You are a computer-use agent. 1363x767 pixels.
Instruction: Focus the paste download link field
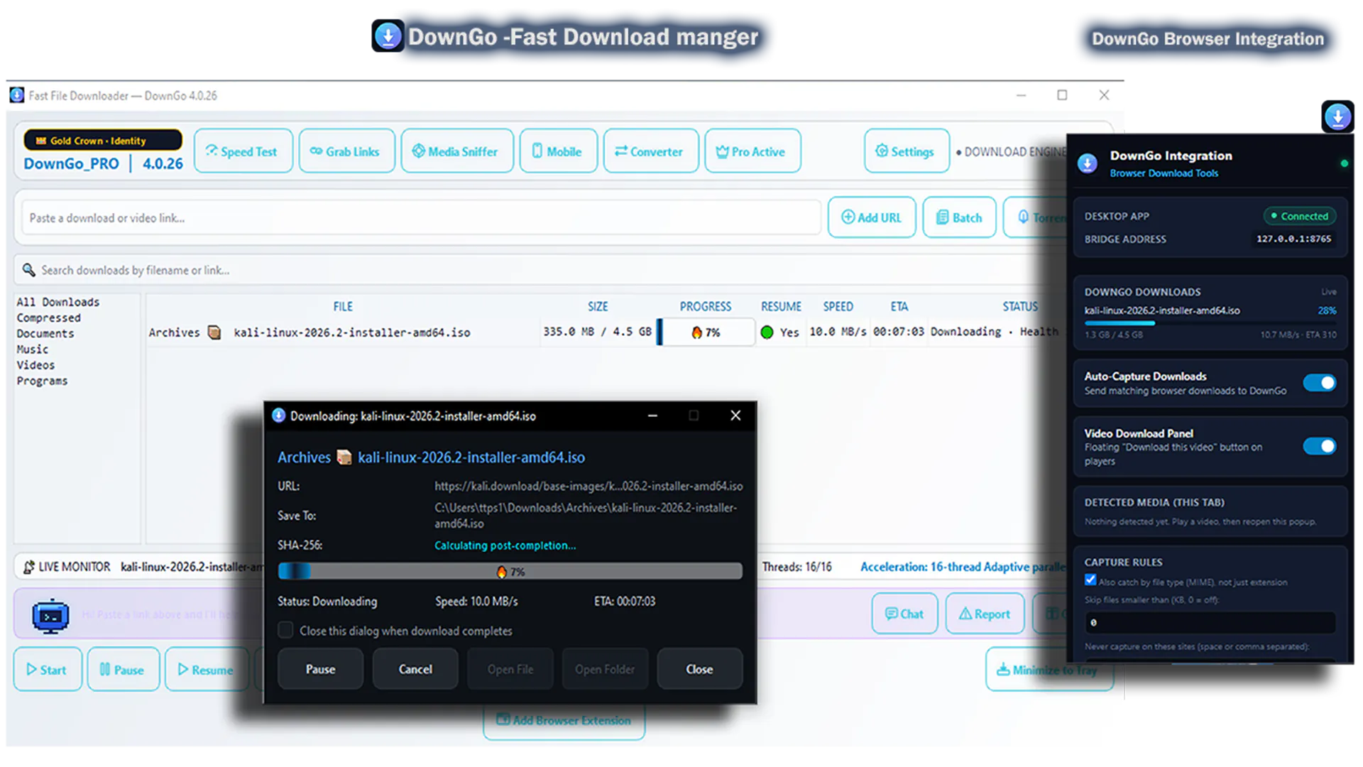coord(421,218)
